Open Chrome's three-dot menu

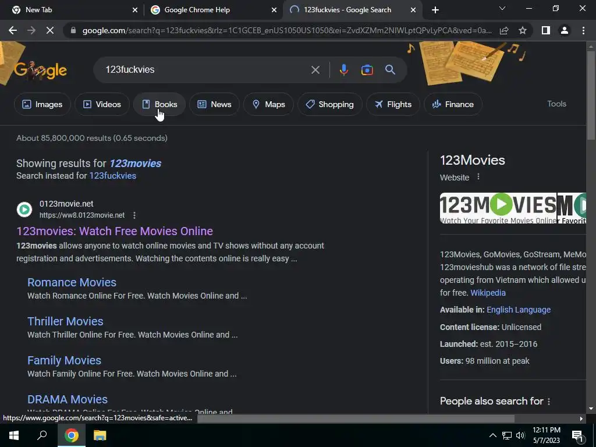(583, 30)
